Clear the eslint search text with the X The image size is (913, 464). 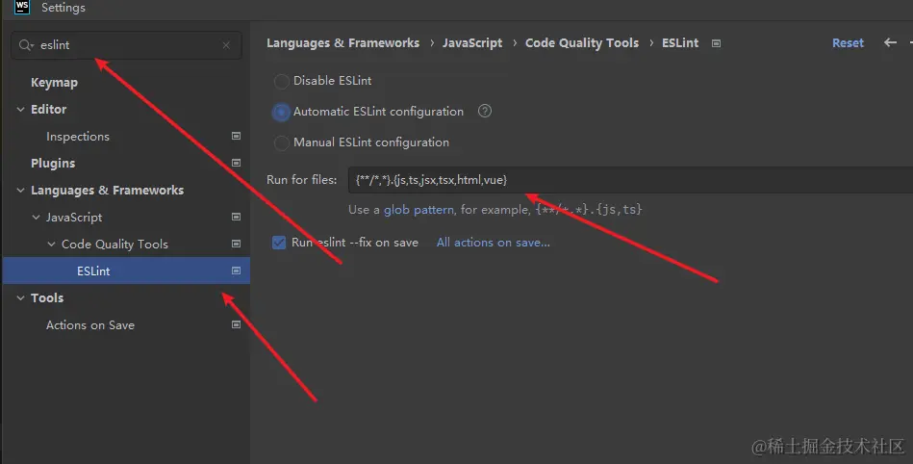pos(226,45)
